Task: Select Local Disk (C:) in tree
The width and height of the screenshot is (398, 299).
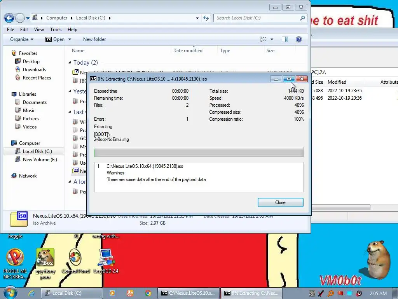Action: [37, 151]
